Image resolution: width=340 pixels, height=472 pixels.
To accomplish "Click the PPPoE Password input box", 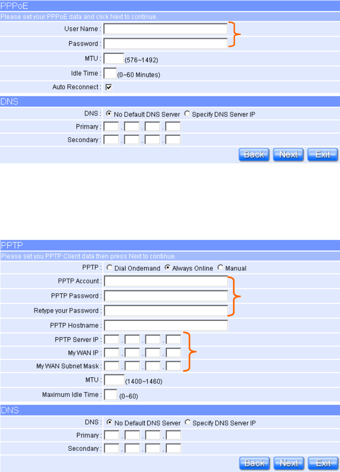I will click(165, 44).
